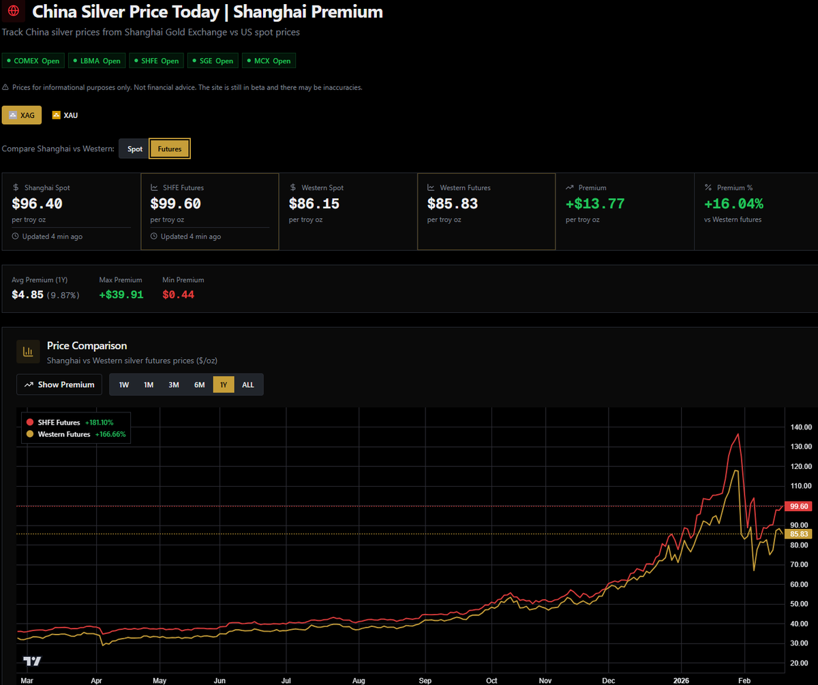Click the trend arrow icon beside Premium

[570, 187]
